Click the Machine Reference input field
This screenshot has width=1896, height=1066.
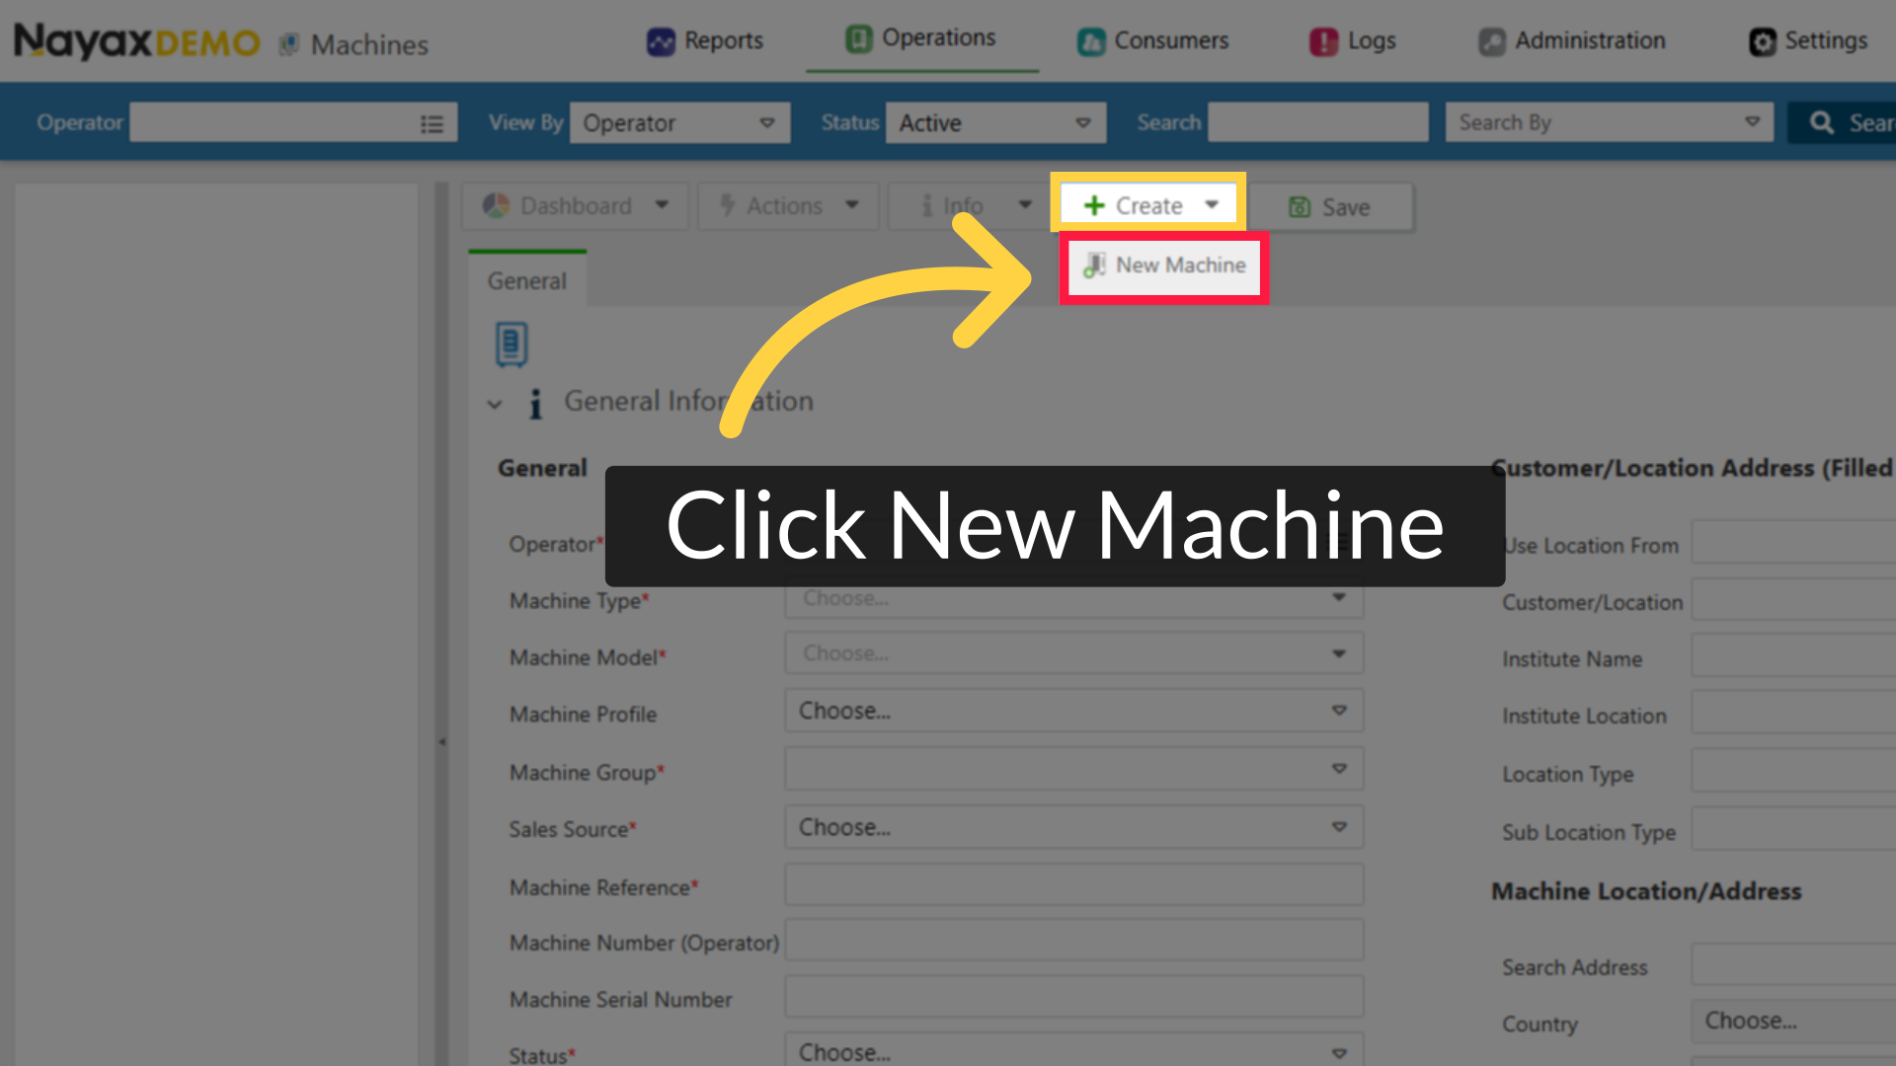1073,885
